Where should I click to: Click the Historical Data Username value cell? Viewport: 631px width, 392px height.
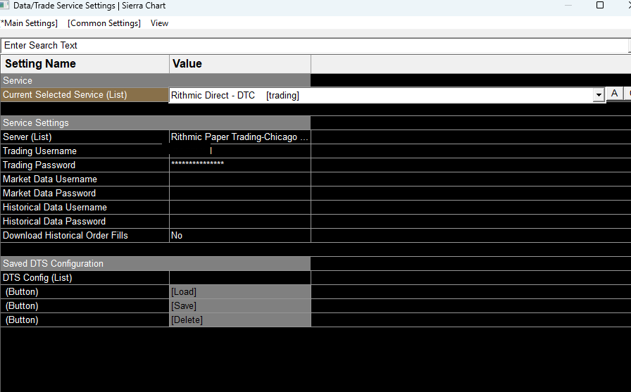240,208
